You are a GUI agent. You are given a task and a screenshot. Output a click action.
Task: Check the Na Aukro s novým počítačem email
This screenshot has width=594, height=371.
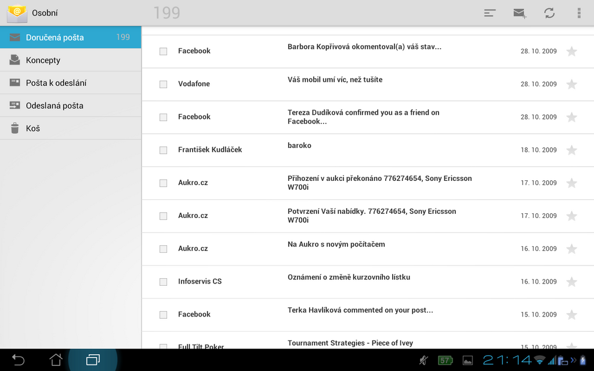pyautogui.click(x=164, y=249)
